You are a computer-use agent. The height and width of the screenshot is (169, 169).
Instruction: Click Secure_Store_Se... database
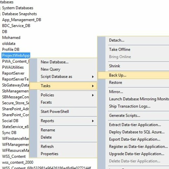[16, 103]
